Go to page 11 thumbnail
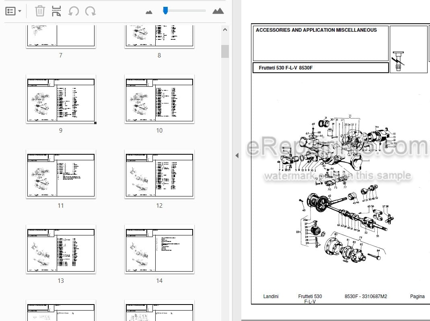 pos(61,174)
